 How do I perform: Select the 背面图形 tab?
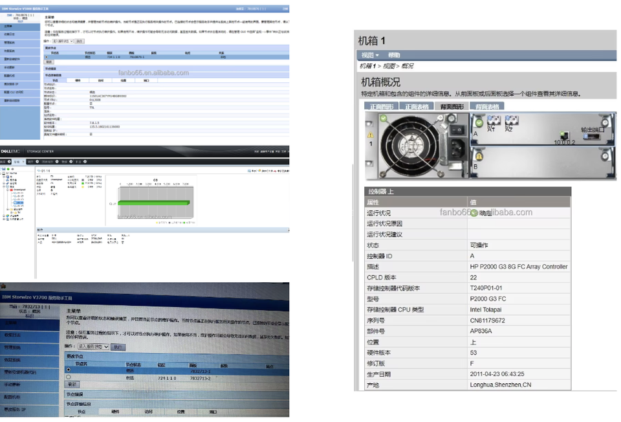[x=452, y=107]
